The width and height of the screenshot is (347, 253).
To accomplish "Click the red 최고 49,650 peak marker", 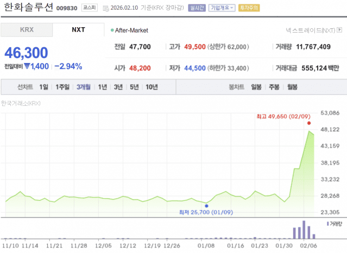I will click(x=309, y=123).
